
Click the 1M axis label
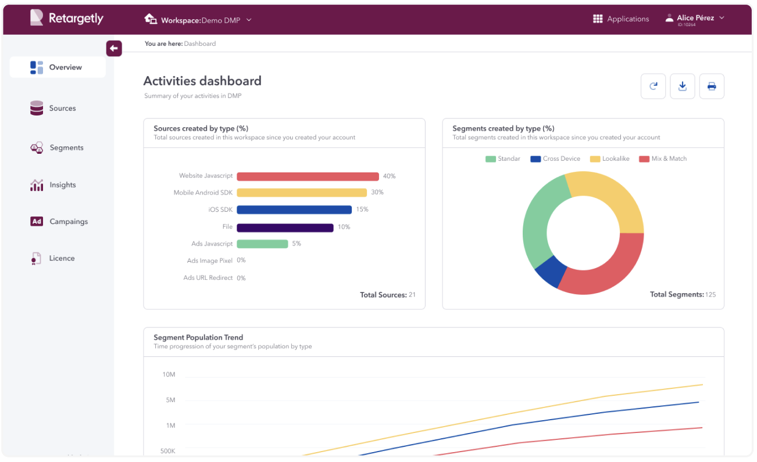pos(171,425)
